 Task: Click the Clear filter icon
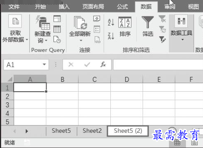162,18
